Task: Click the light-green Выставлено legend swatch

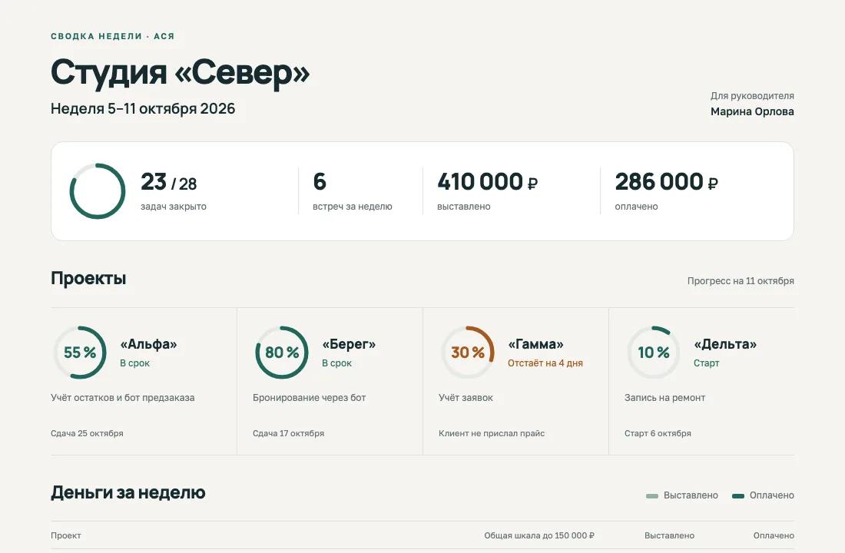Action: click(652, 496)
